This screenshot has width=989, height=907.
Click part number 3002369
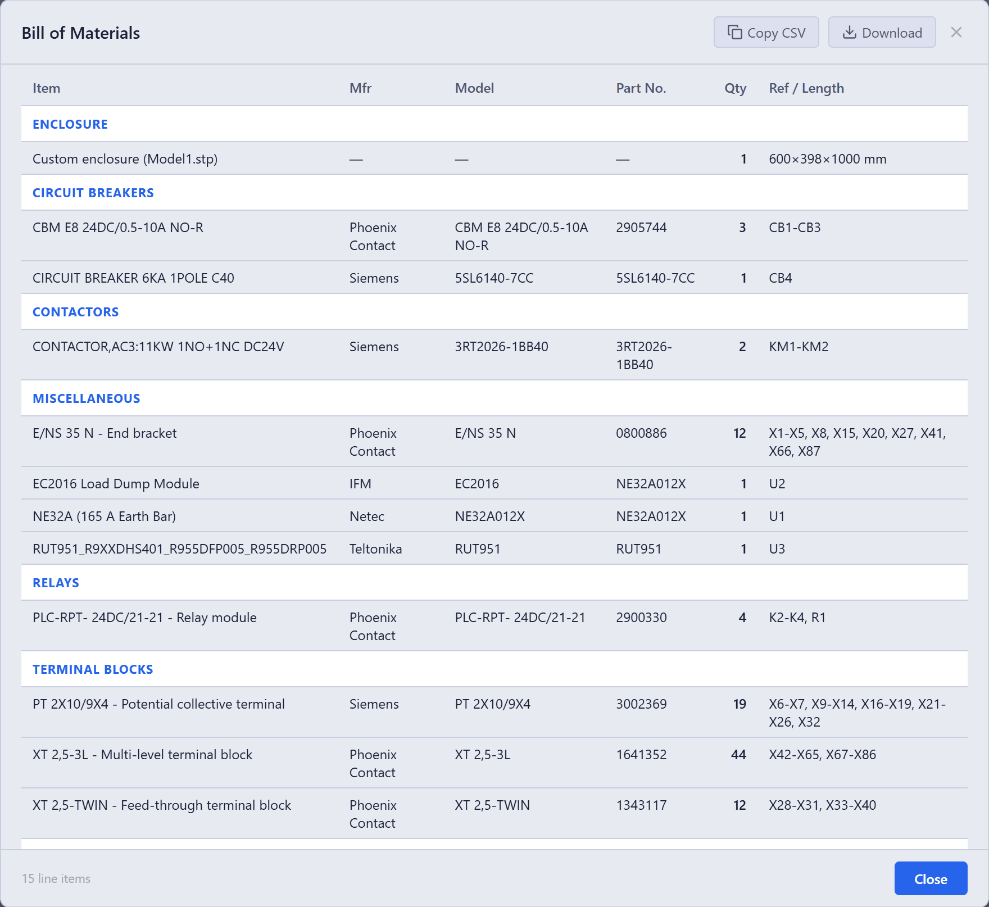(641, 704)
